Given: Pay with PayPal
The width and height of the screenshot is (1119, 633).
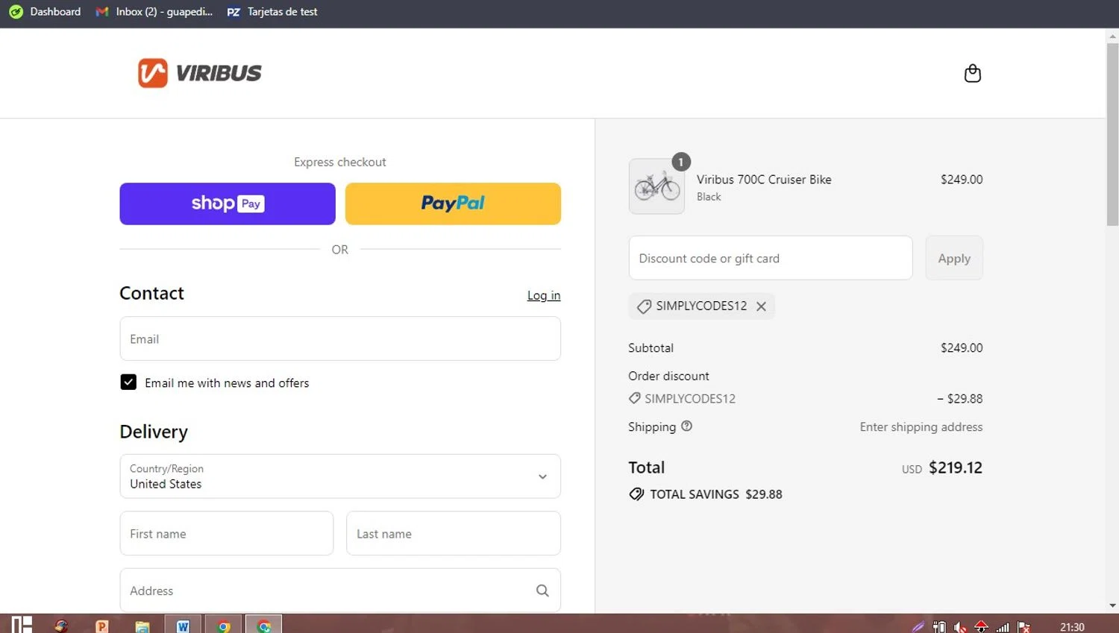Looking at the screenshot, I should tap(453, 204).
